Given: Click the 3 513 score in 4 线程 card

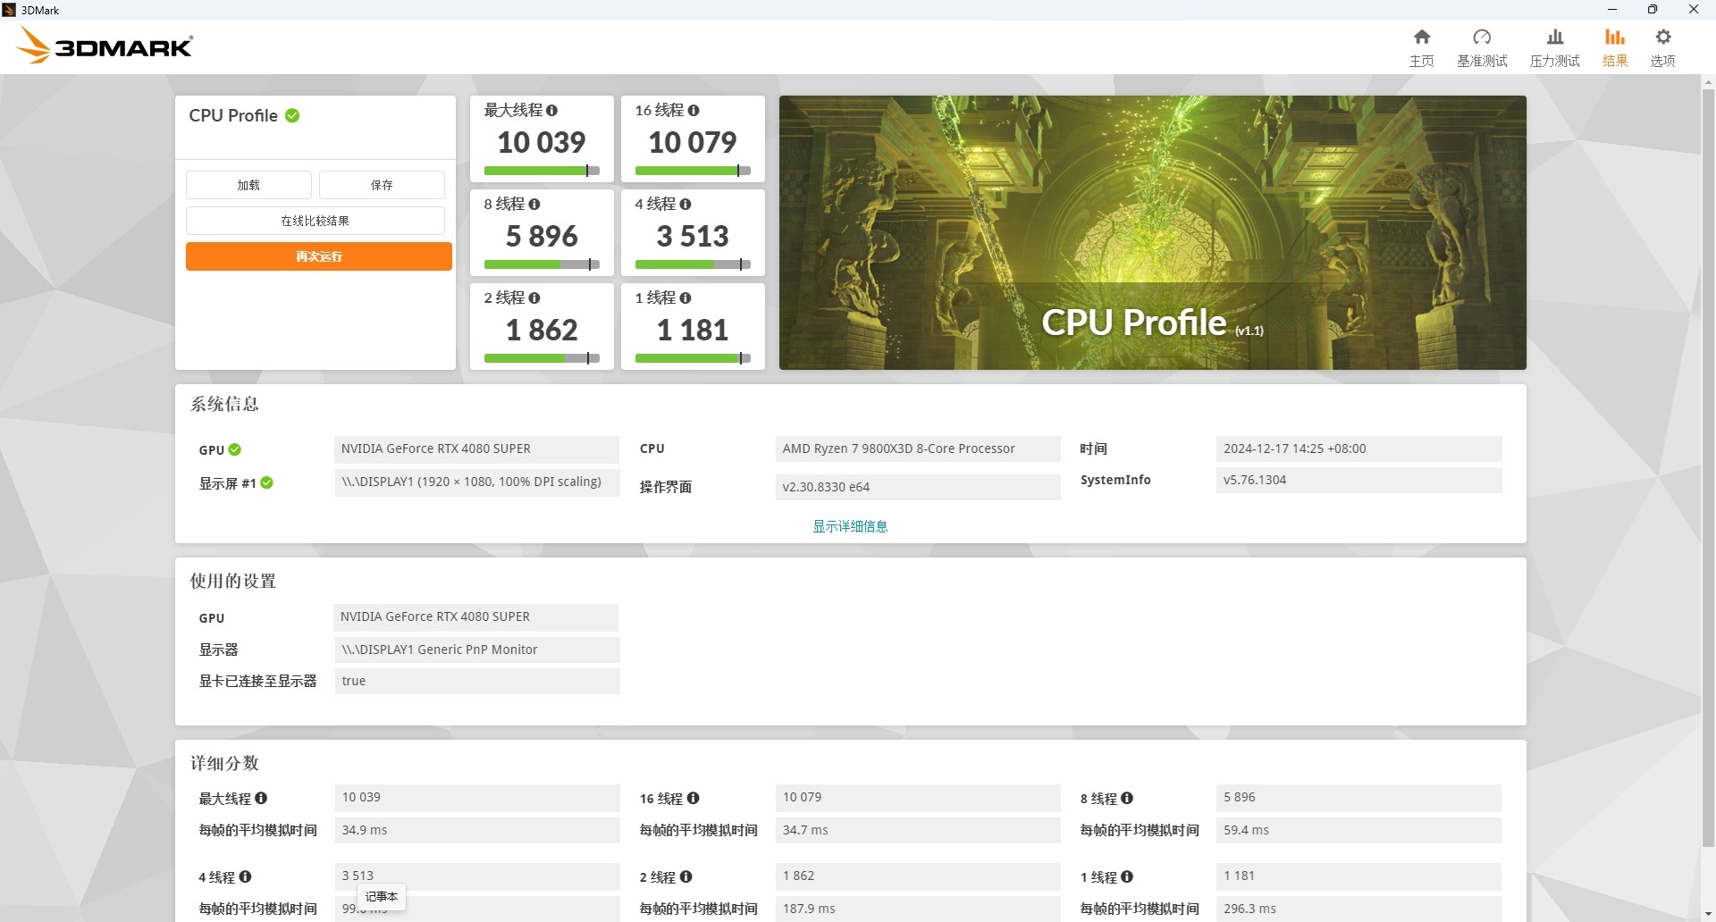Looking at the screenshot, I should pyautogui.click(x=693, y=236).
